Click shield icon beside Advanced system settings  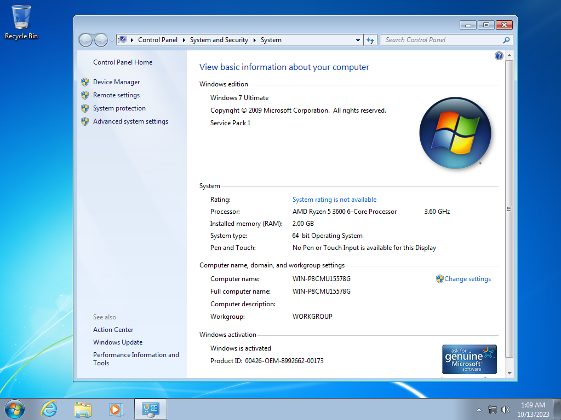tap(85, 121)
